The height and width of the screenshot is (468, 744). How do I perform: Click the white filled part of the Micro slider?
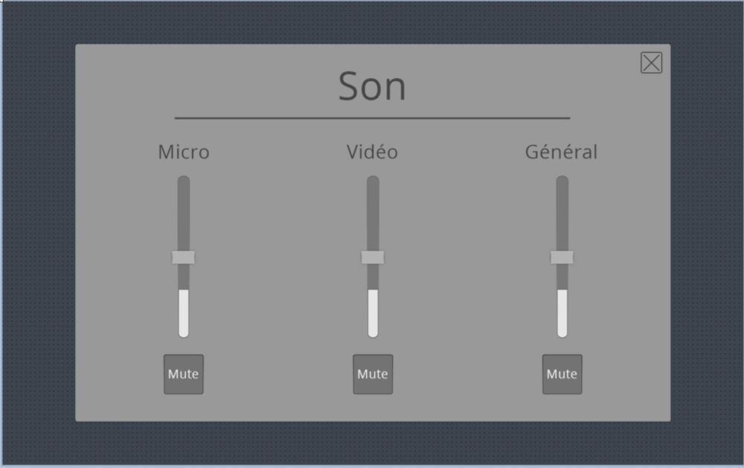(183, 312)
